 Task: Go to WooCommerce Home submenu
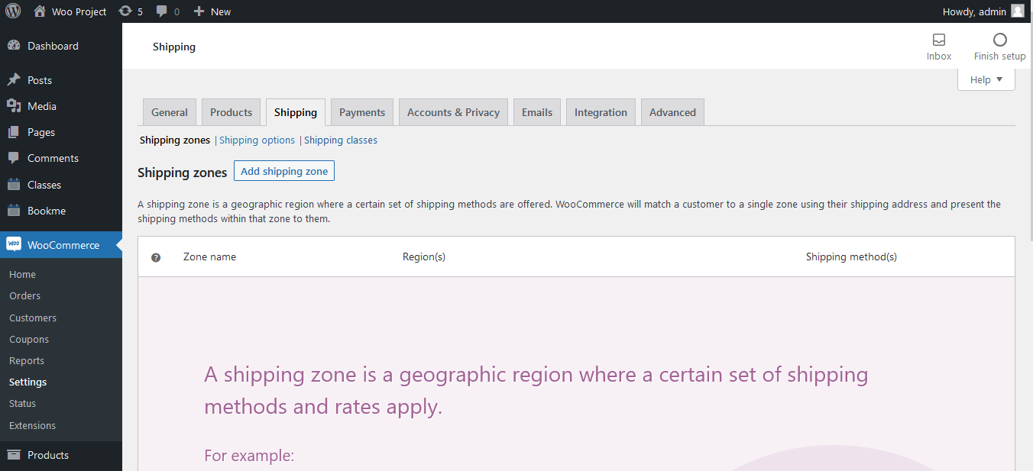pos(23,274)
